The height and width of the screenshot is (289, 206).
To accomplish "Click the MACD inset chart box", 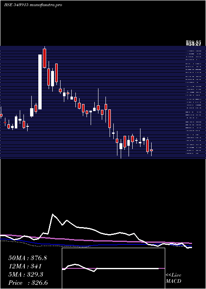I will 113,268.
